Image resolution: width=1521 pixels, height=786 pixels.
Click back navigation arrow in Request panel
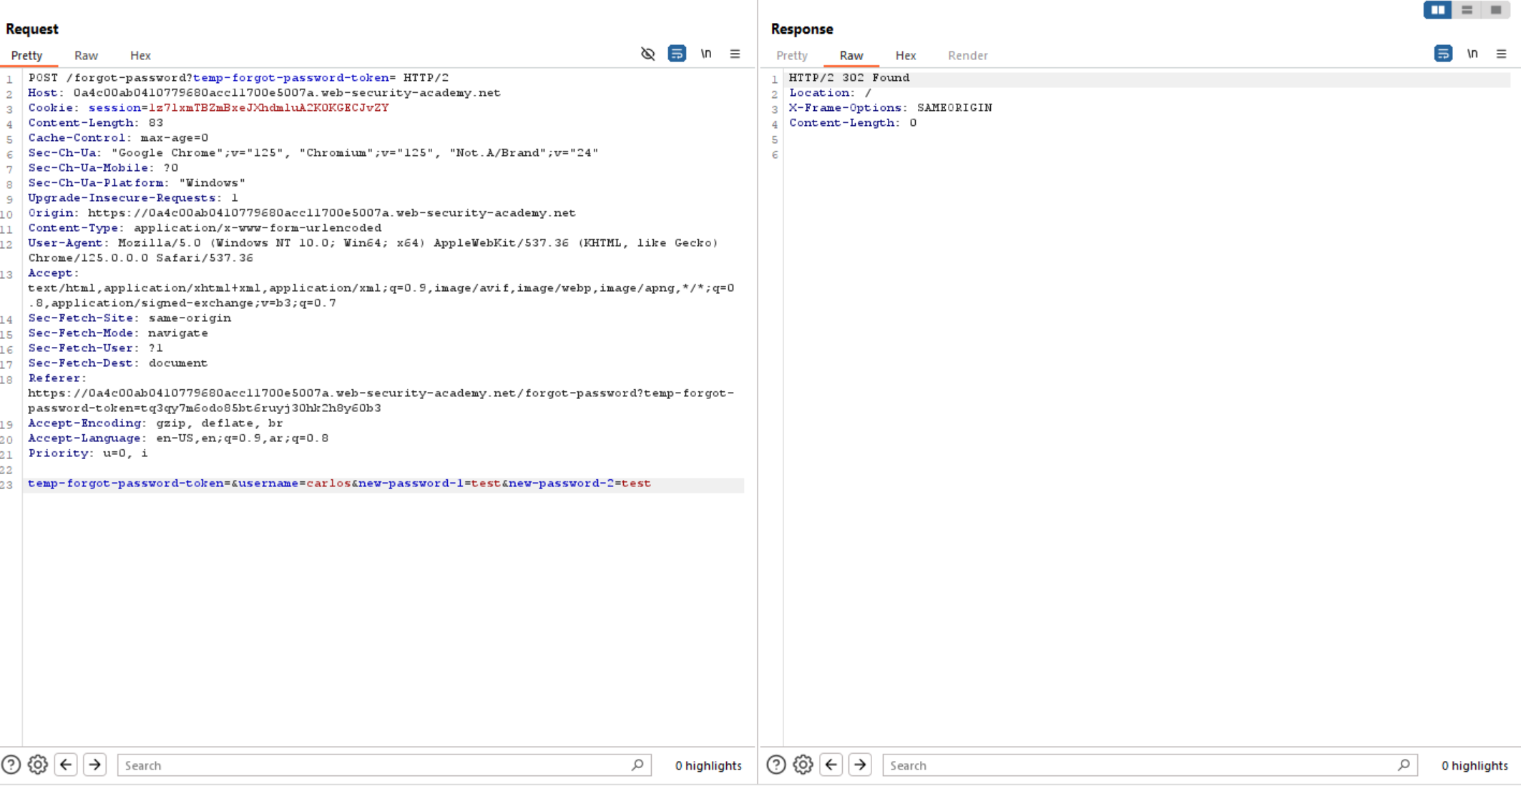point(65,764)
